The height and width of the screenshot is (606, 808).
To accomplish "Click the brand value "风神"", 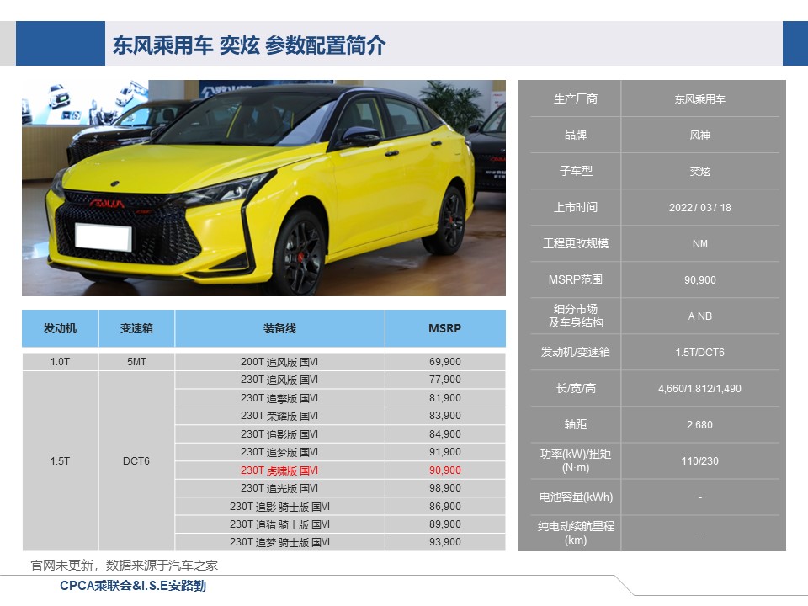I will pos(699,135).
